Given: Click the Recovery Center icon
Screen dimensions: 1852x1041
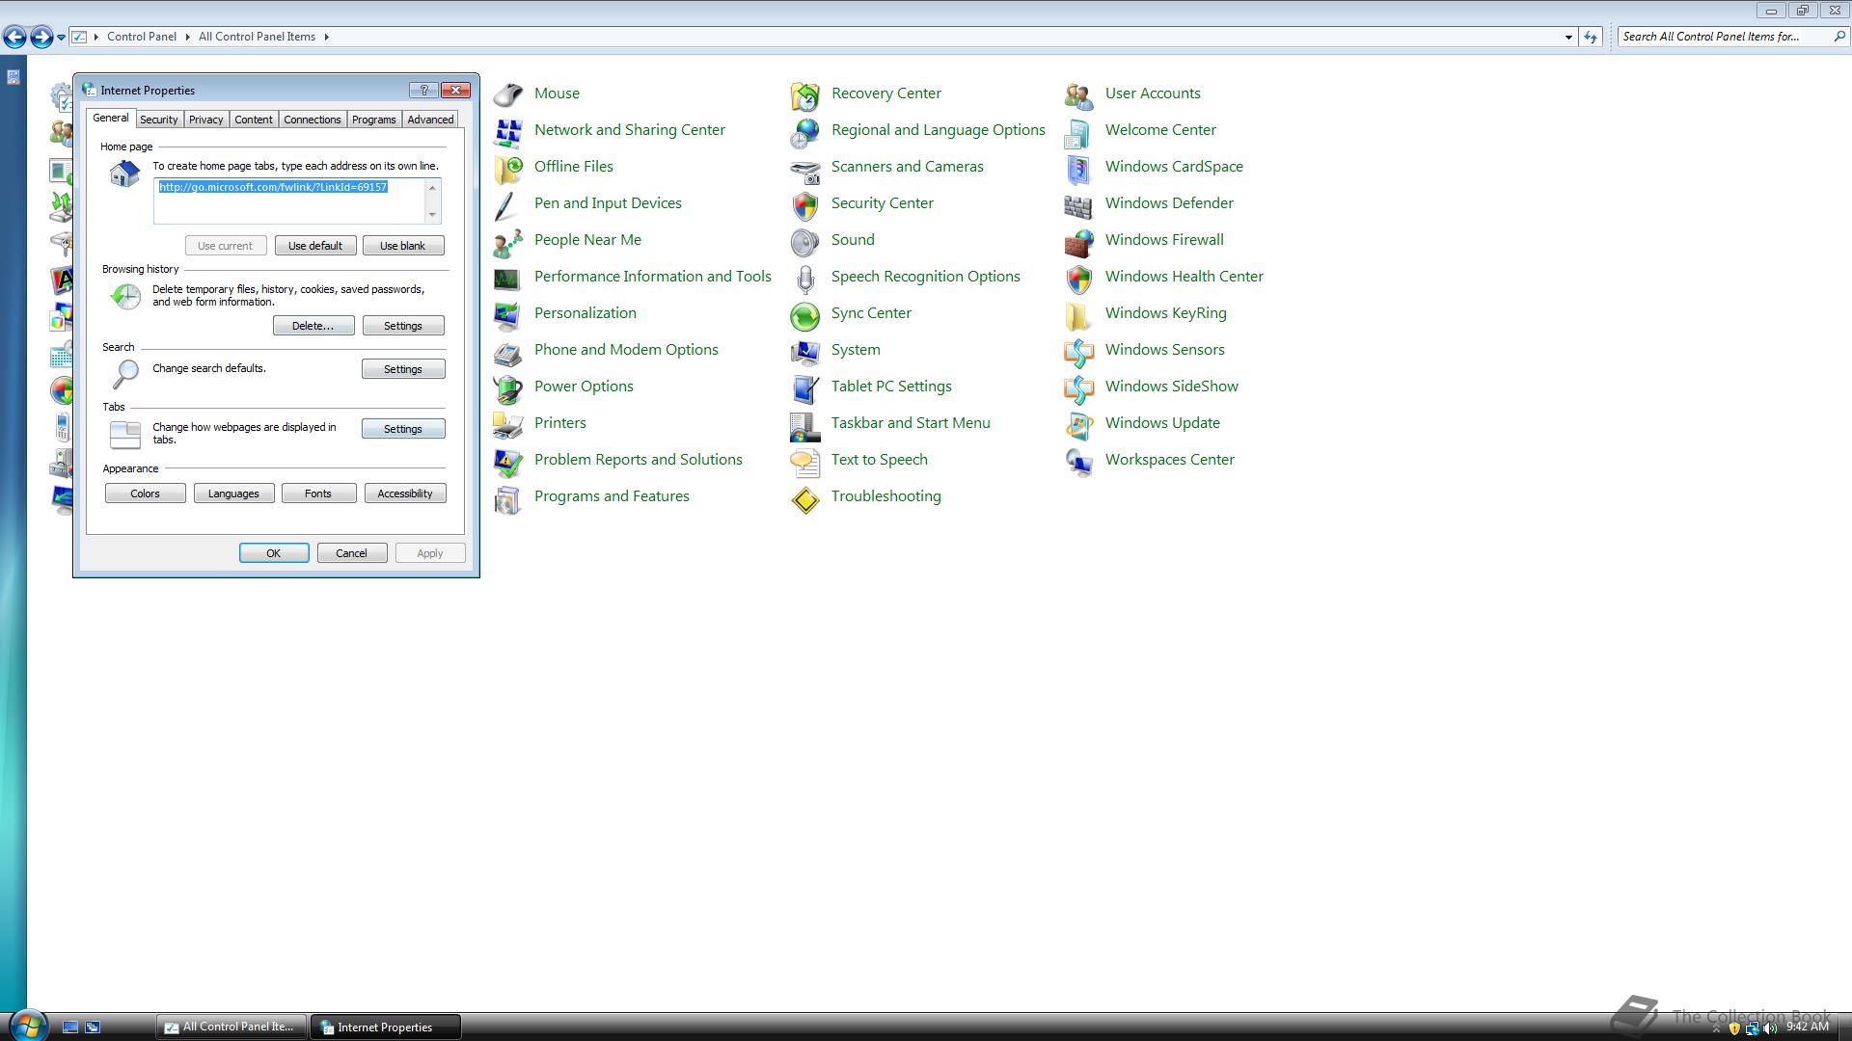Looking at the screenshot, I should (804, 94).
